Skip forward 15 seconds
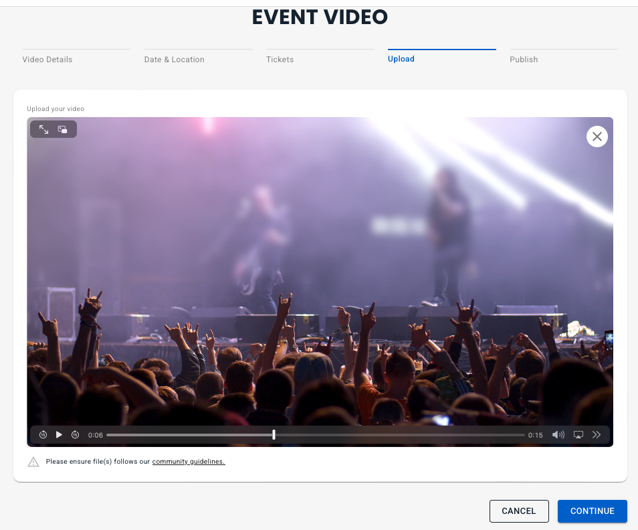Screen dimensions: 638x530 [x=76, y=435]
